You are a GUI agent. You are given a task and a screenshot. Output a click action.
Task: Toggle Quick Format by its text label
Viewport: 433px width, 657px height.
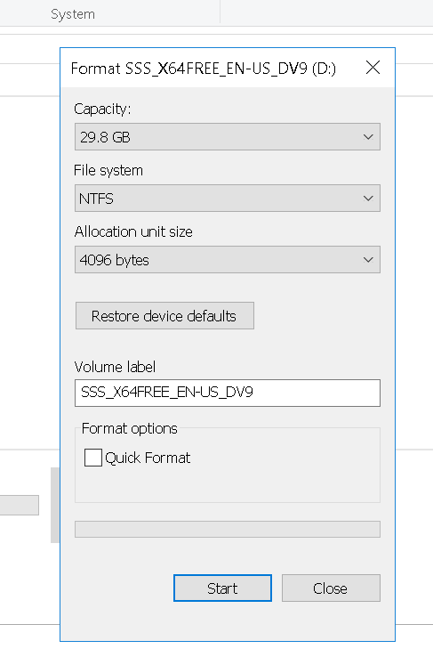tap(148, 458)
